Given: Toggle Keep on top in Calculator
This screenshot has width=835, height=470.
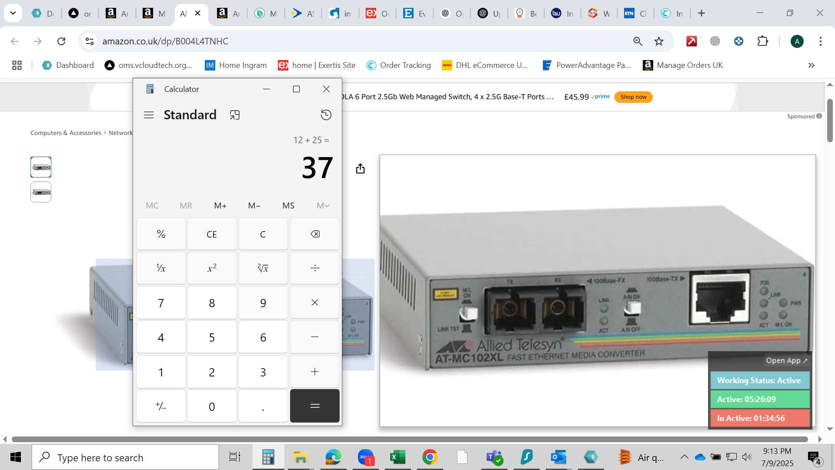Looking at the screenshot, I should tap(235, 115).
